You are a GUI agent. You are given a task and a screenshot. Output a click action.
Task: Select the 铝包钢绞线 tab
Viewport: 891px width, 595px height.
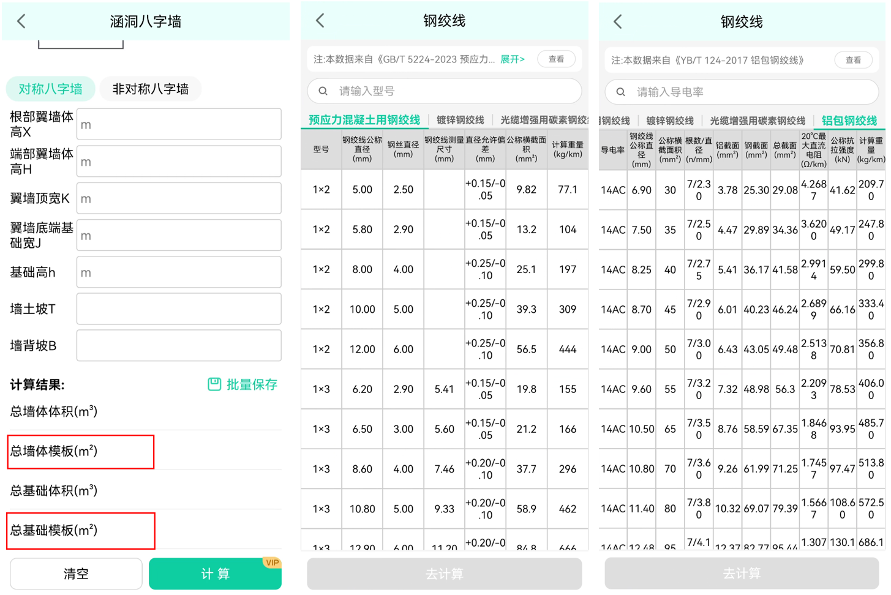coord(849,121)
